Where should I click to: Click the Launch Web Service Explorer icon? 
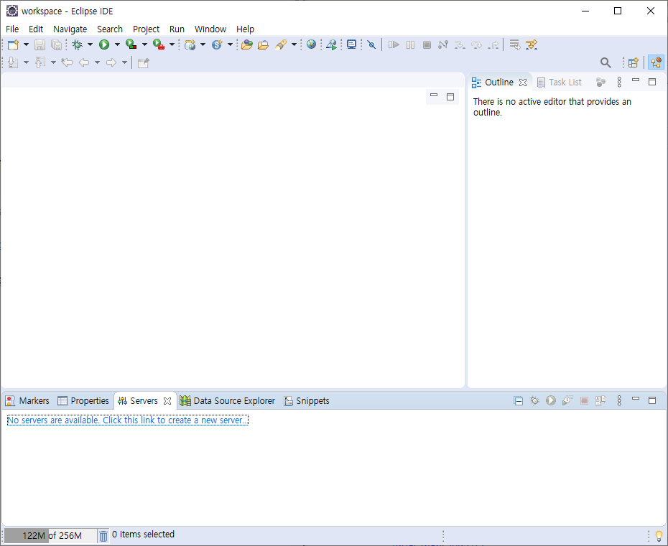click(x=331, y=44)
